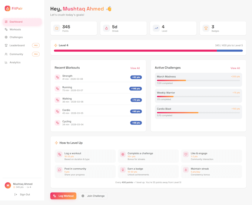Click the Workouts dumbbell icon in sidebar
The height and width of the screenshot is (205, 252).
[6, 29]
